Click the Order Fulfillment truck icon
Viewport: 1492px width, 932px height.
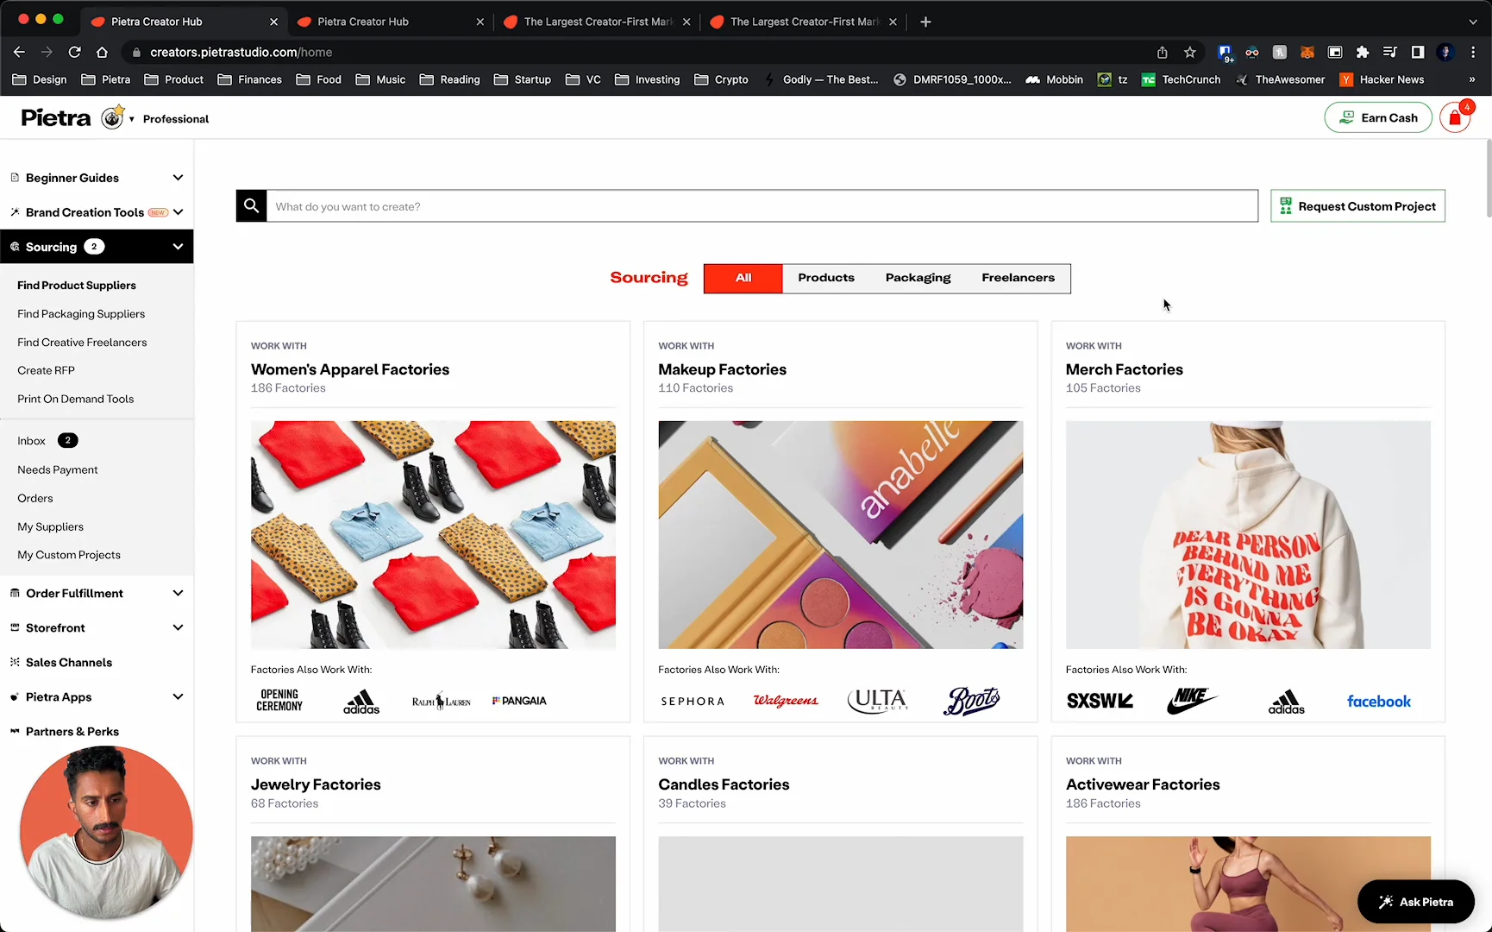pos(14,593)
